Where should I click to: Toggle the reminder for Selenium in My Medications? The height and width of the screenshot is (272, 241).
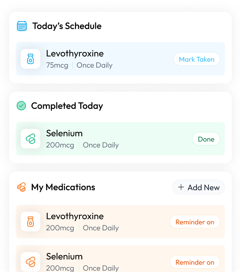pyautogui.click(x=195, y=262)
